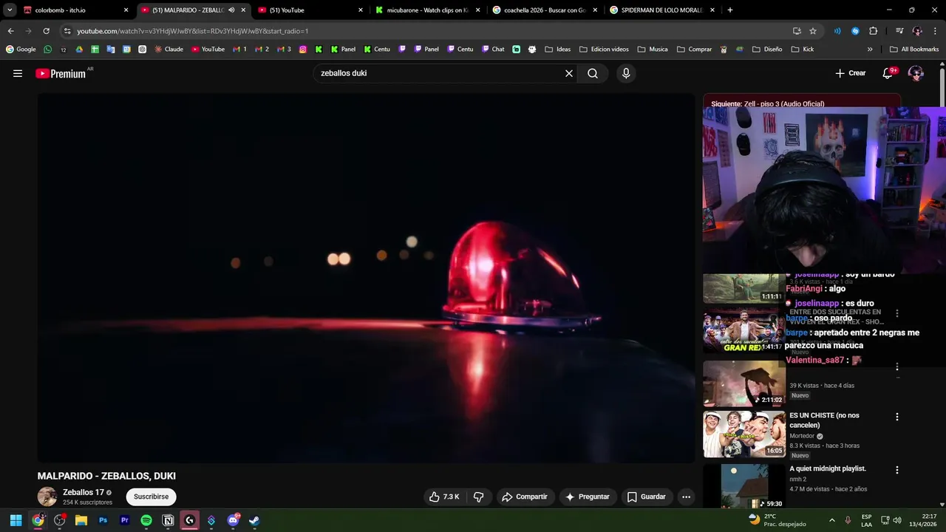Open the volume control in the system tray

pos(896,520)
